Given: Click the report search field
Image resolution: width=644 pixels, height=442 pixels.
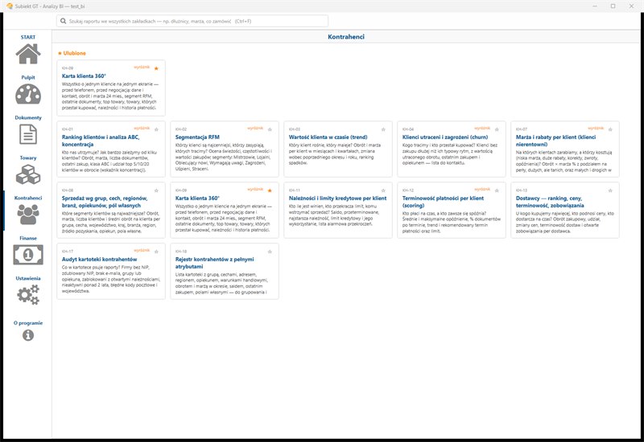Looking at the screenshot, I should (x=192, y=21).
